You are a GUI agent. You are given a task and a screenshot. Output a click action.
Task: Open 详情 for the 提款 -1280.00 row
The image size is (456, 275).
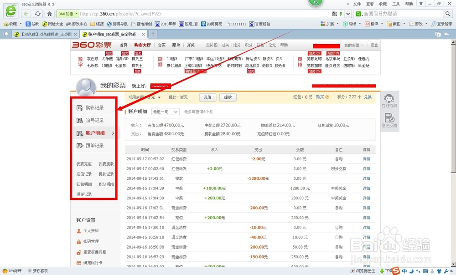click(x=367, y=178)
